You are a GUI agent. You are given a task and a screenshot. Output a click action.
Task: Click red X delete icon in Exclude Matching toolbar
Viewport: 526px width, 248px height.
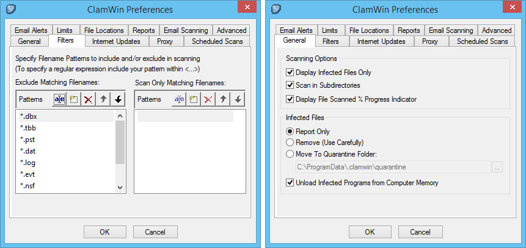[x=88, y=99]
